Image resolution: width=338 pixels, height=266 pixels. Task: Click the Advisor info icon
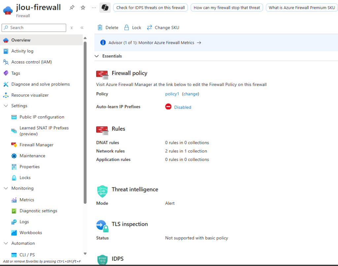103,42
